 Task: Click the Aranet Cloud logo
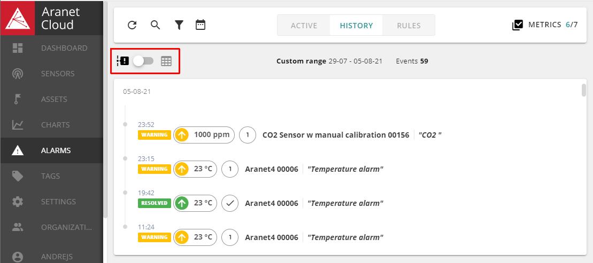[x=18, y=18]
